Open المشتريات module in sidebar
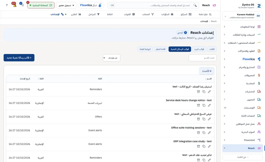 tap(243, 91)
